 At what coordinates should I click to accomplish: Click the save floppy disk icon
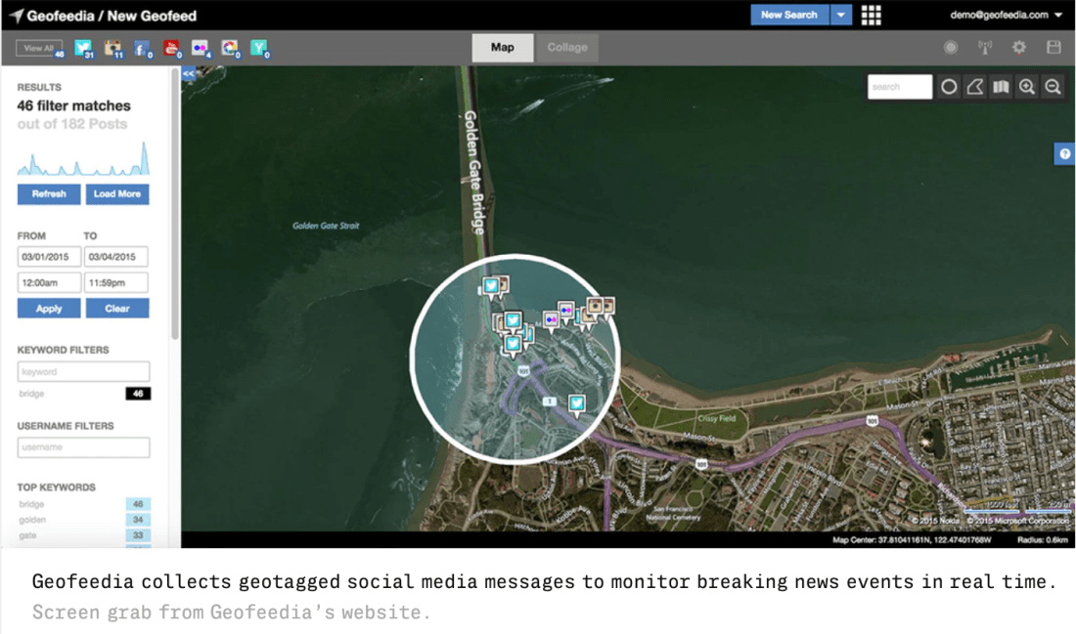(x=1054, y=47)
